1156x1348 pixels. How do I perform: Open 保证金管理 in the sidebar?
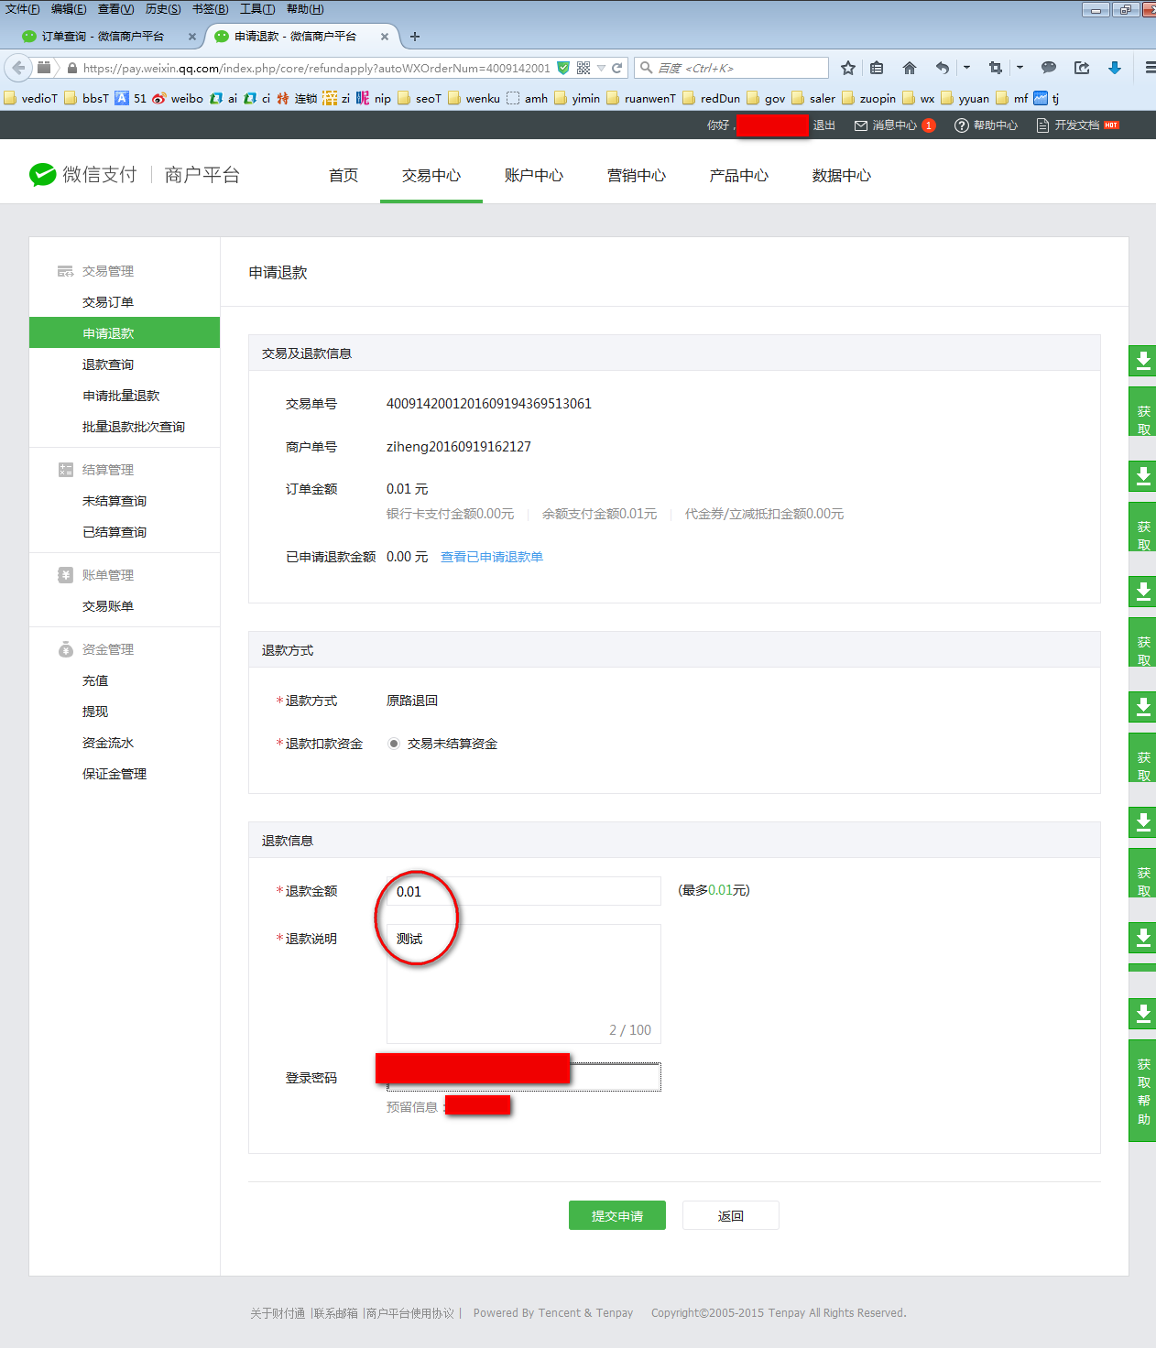pos(115,774)
